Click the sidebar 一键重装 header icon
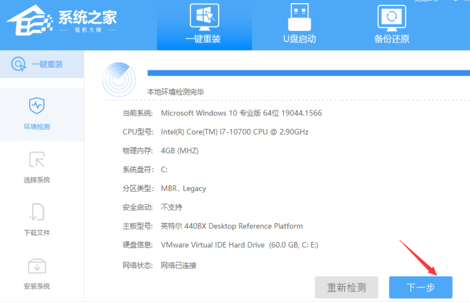The image size is (470, 302). (19, 64)
